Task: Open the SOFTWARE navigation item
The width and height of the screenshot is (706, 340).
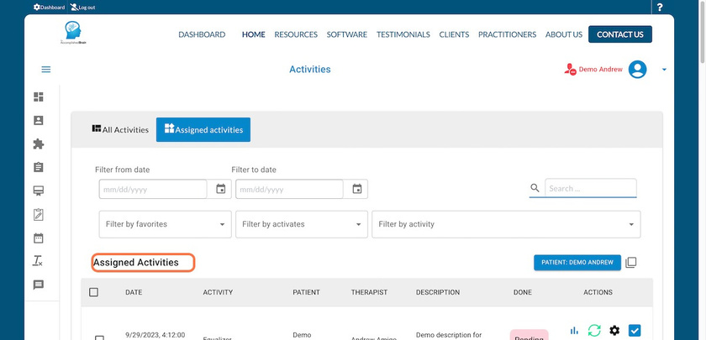Action: point(346,34)
